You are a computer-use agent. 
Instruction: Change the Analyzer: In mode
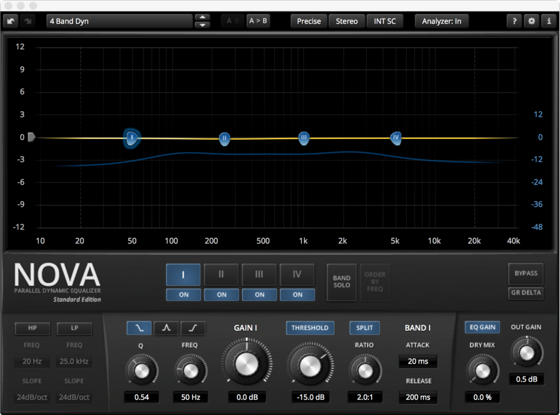coord(441,21)
